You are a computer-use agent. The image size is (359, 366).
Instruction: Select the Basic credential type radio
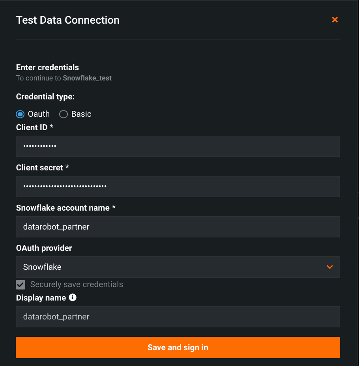click(x=63, y=114)
